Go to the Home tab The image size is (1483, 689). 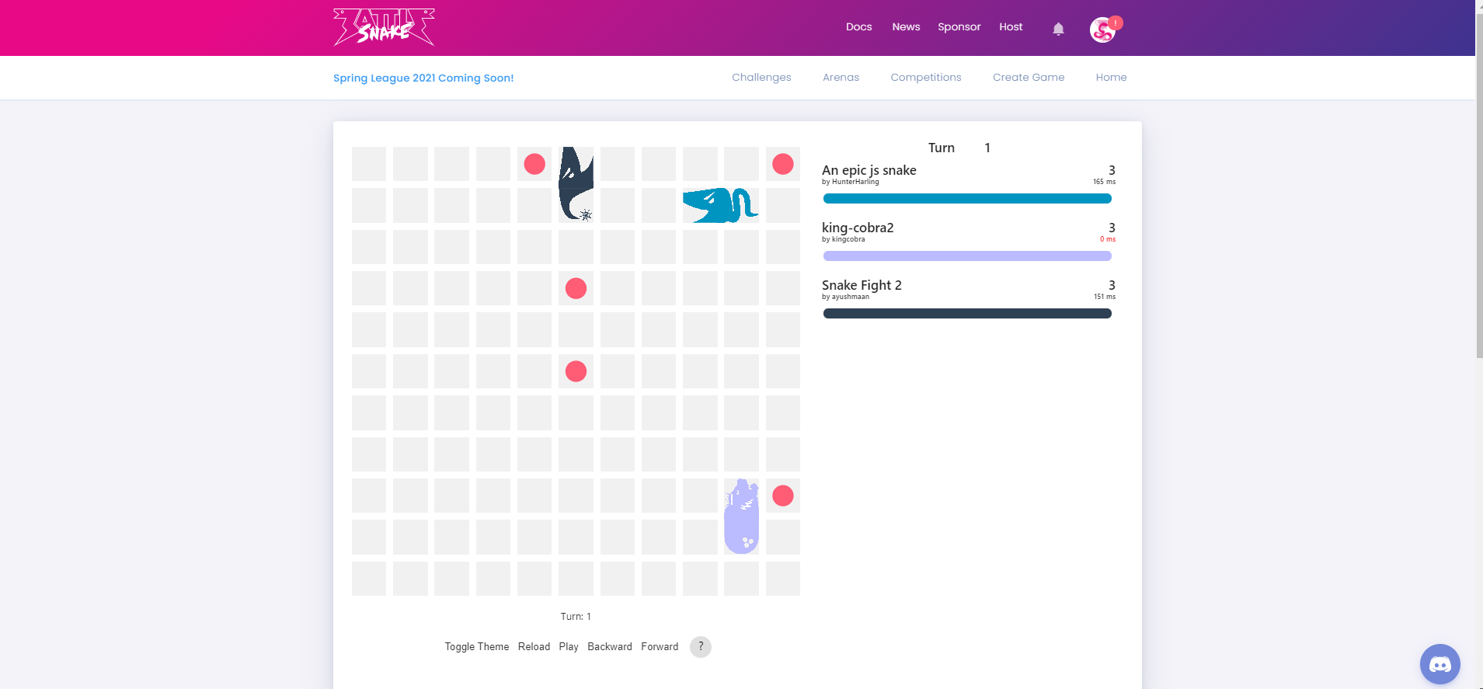pos(1111,78)
